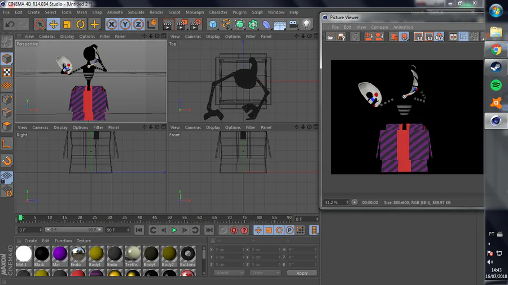This screenshot has height=285, width=508.
Task: Open the World coordinate dropdown
Action: coord(229,273)
